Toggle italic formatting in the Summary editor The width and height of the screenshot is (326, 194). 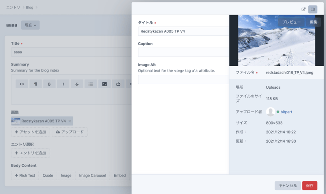point(63,84)
